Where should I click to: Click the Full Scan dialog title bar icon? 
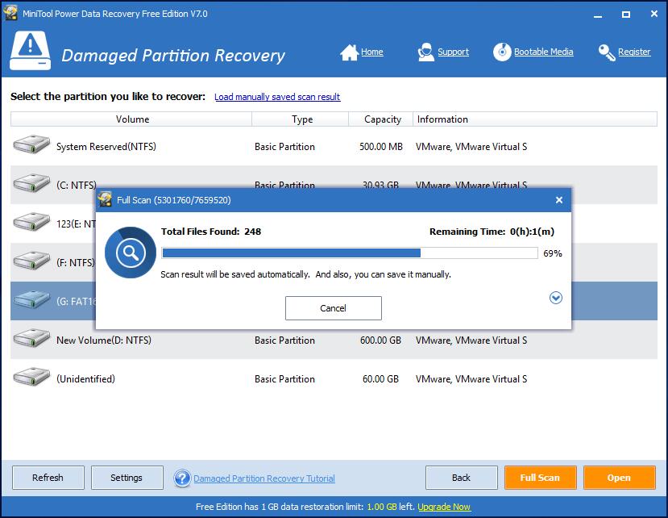[x=106, y=199]
